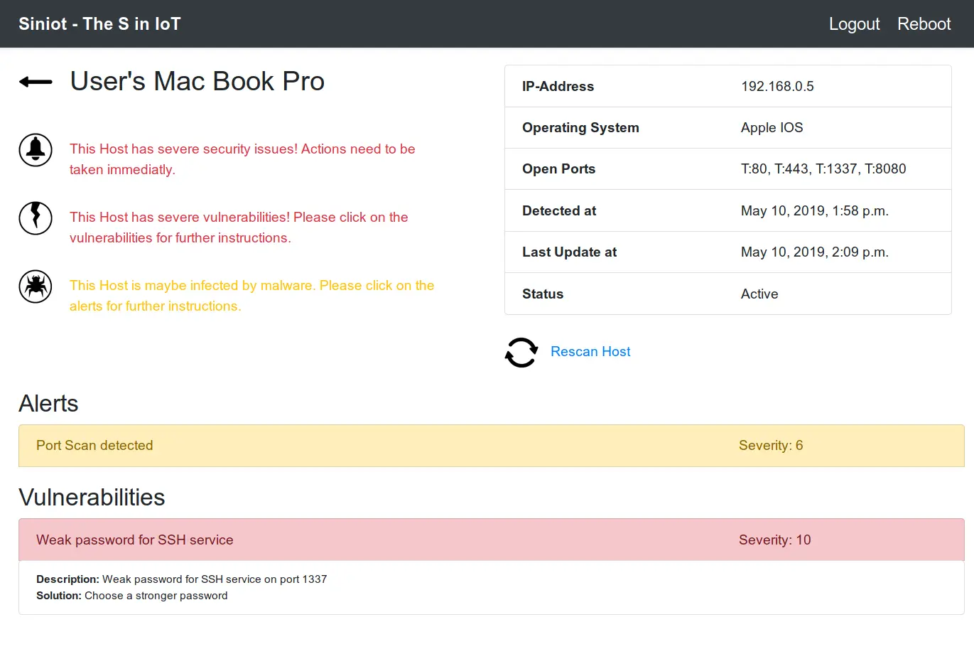Click the Vulnerabilities section heading
The width and height of the screenshot is (974, 654).
[92, 497]
